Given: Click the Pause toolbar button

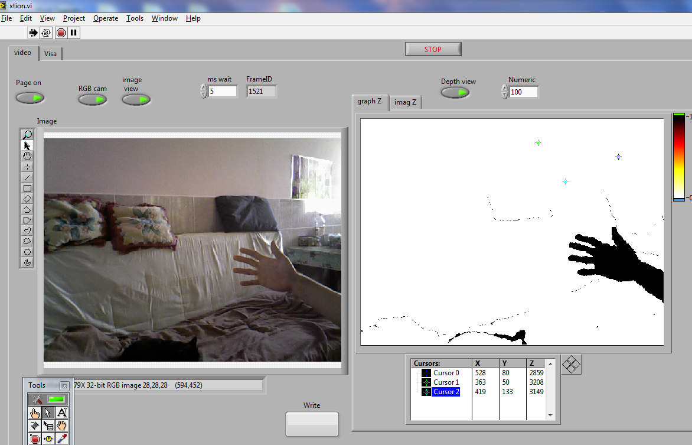Looking at the screenshot, I should click(74, 33).
